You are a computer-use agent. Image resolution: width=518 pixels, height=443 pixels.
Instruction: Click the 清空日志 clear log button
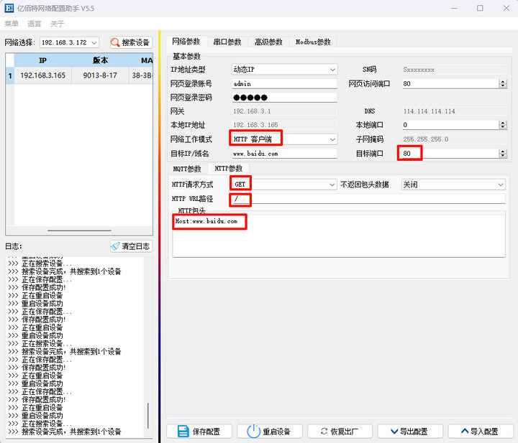[130, 246]
